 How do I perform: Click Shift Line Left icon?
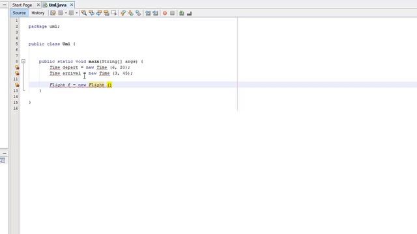click(x=148, y=13)
